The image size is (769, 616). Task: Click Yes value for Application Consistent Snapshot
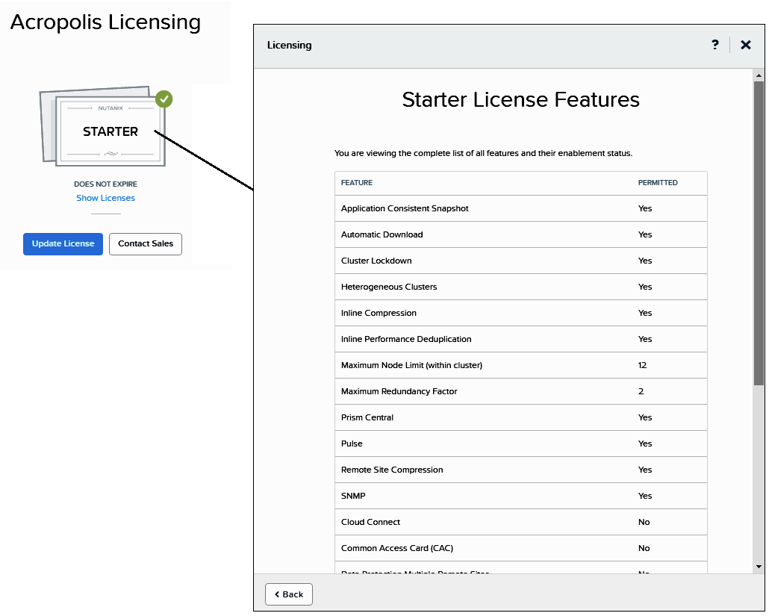click(645, 208)
